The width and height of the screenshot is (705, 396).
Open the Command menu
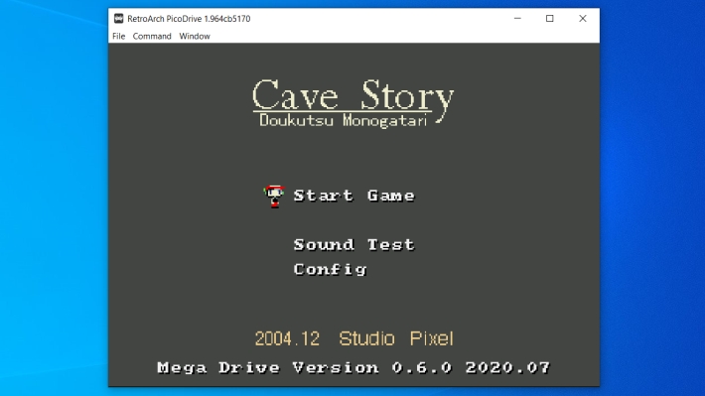[x=152, y=36]
